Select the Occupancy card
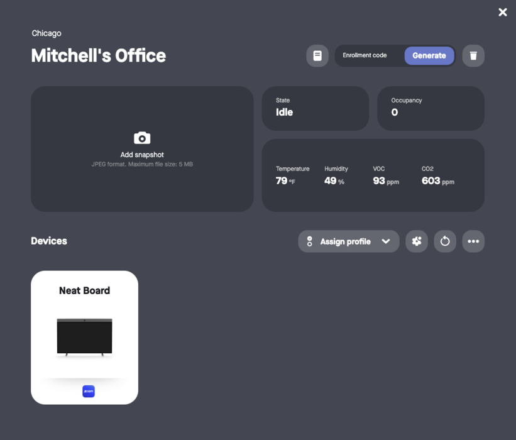Image resolution: width=516 pixels, height=440 pixels. [x=431, y=108]
